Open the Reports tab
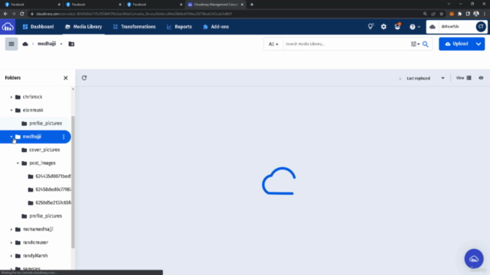The width and height of the screenshot is (490, 275). pyautogui.click(x=179, y=27)
